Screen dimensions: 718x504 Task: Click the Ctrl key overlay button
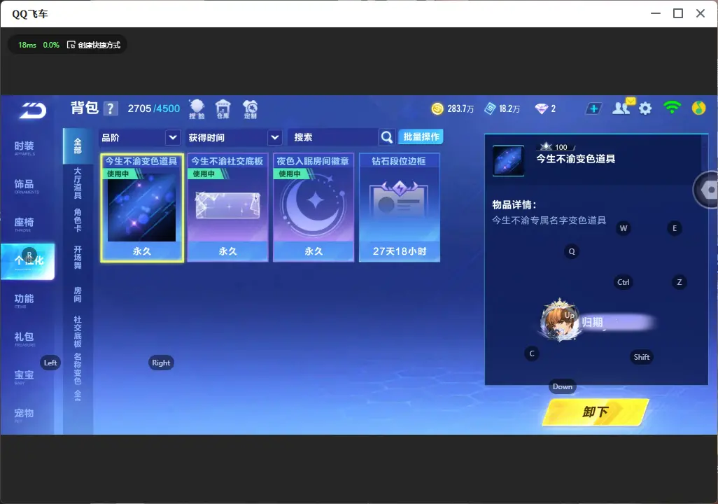624,282
